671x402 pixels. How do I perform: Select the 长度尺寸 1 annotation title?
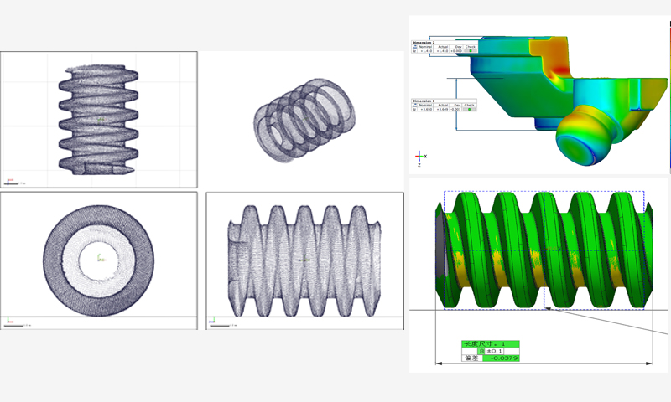(x=491, y=343)
